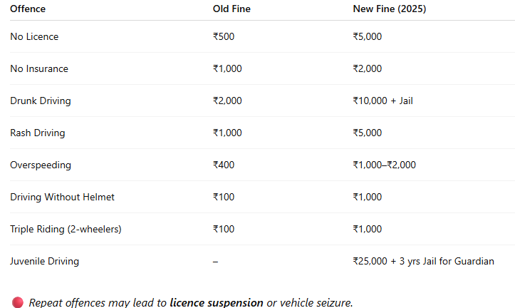Click the dash in Juvenile Driving old fine
This screenshot has width=515, height=308.
215,262
